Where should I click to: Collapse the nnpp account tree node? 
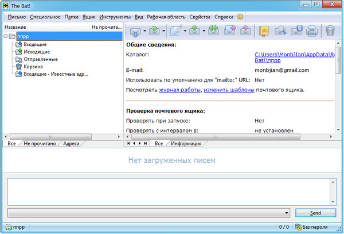(x=5, y=36)
